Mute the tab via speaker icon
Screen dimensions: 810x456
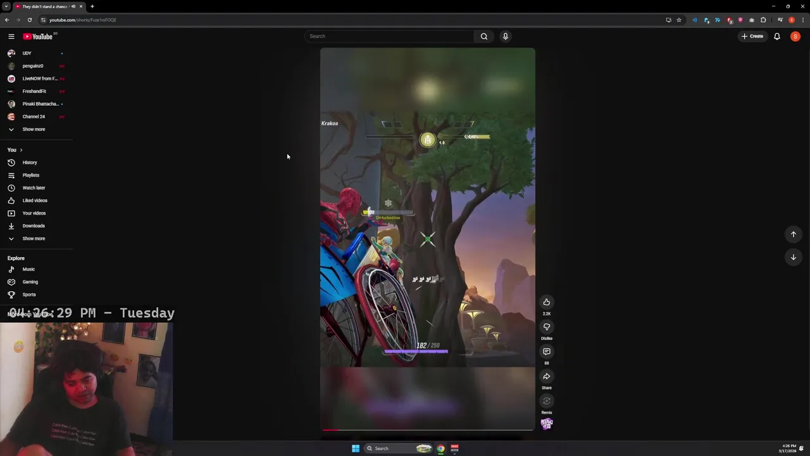73,6
